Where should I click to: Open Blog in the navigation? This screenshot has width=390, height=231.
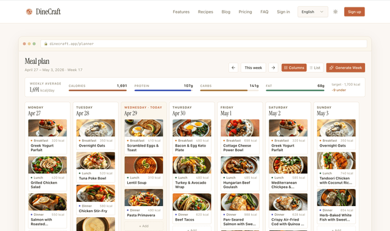(226, 12)
